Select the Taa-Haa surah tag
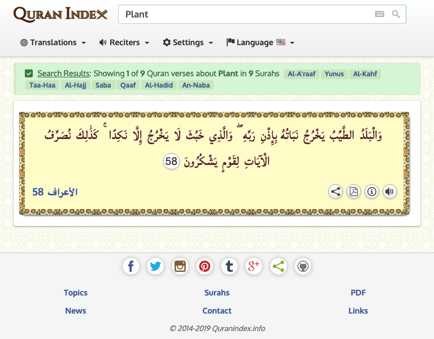Image resolution: width=434 pixels, height=339 pixels. pos(42,85)
